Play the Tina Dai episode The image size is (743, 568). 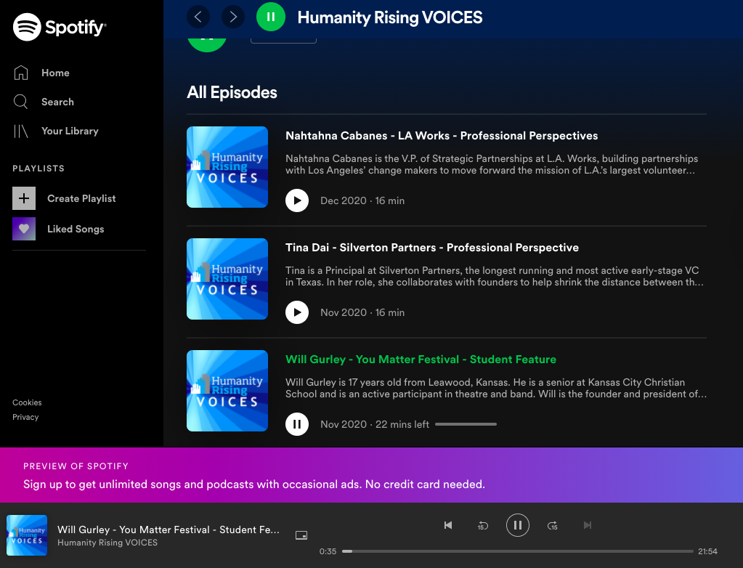297,312
